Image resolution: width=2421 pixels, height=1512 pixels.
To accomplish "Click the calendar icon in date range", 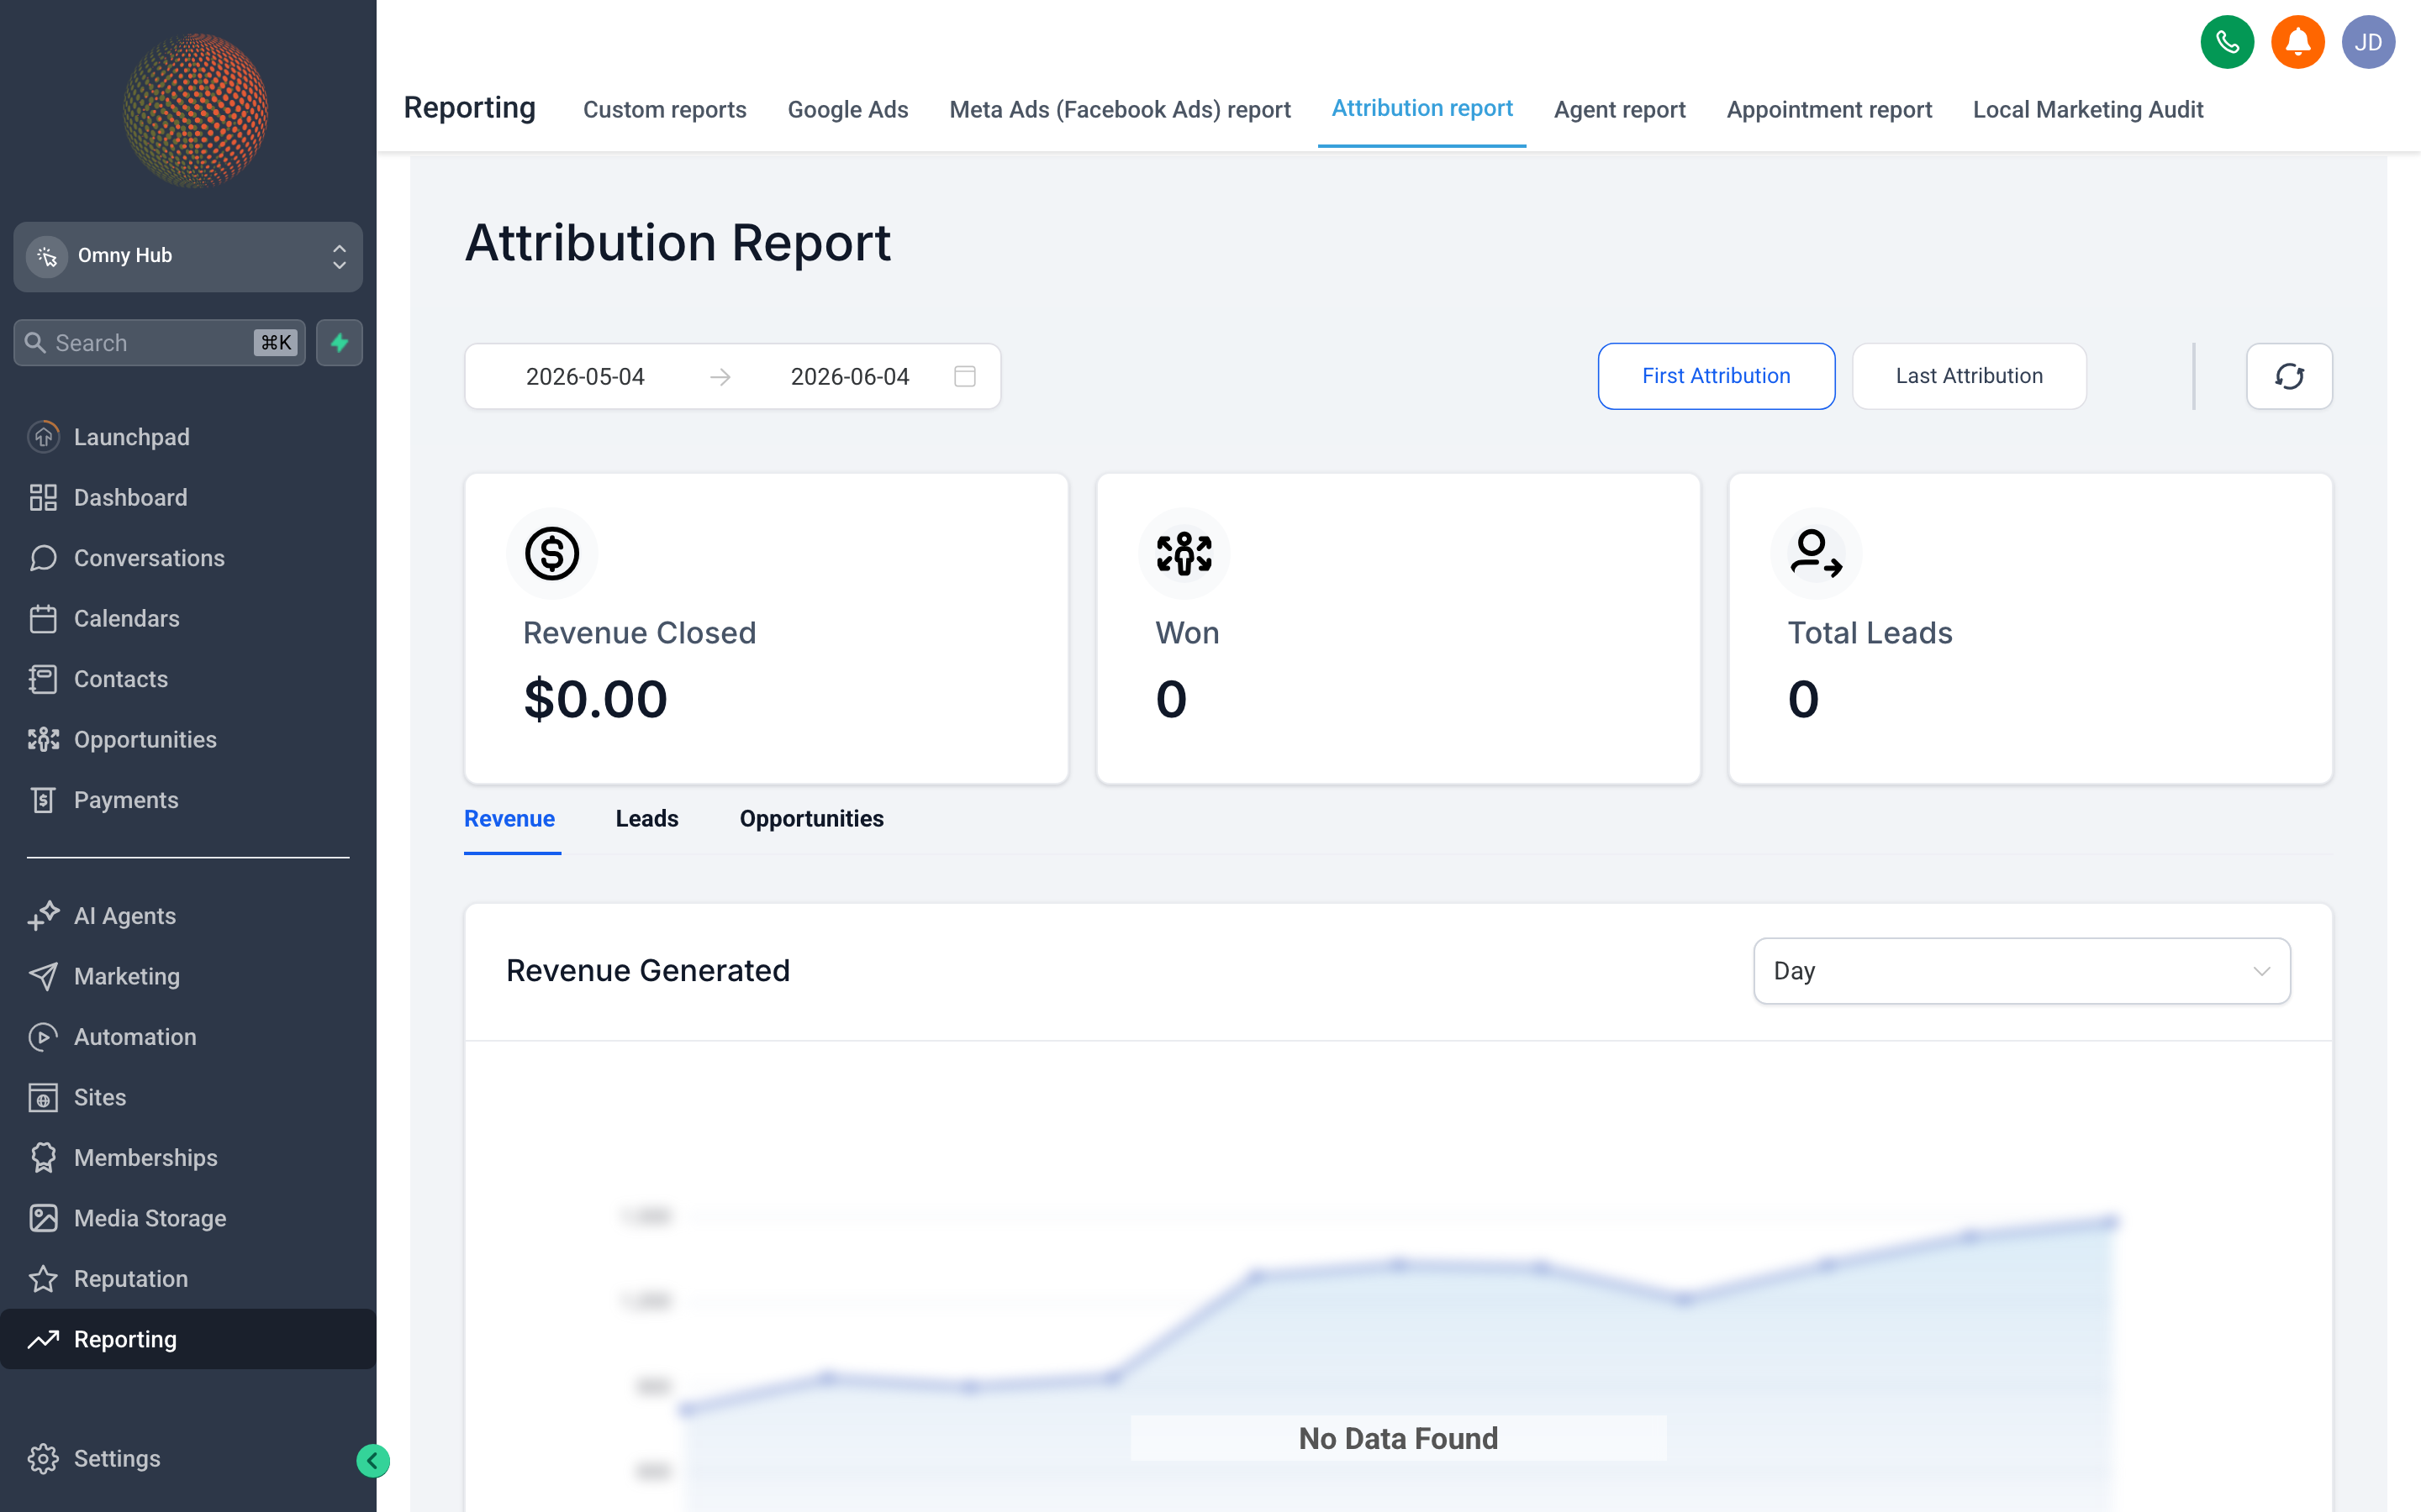I will 964,376.
